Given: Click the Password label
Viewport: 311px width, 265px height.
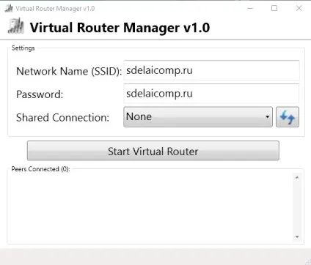Looking at the screenshot, I should pos(40,94).
